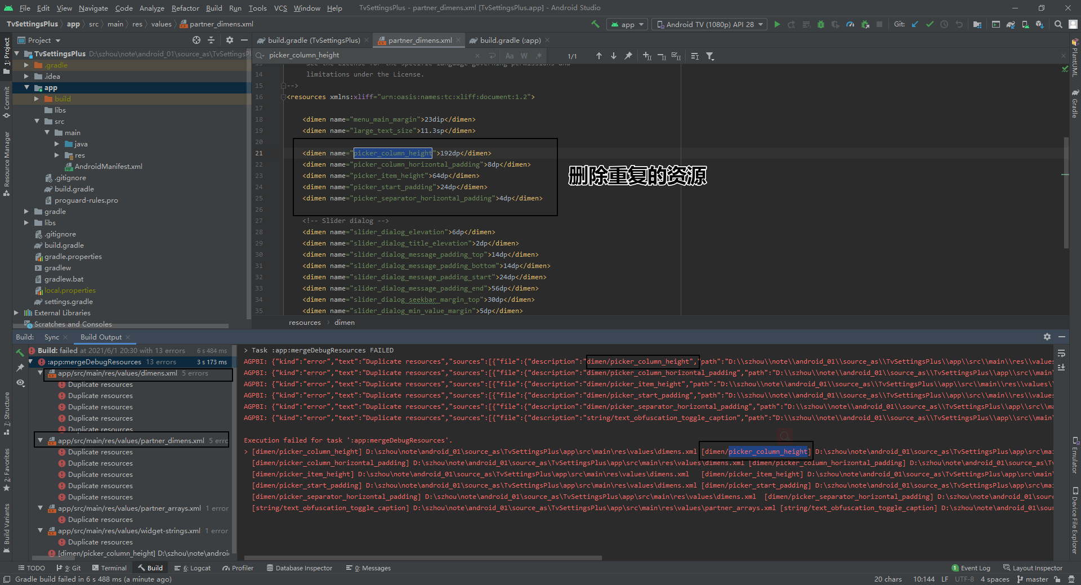1081x585 pixels.
Task: Toggle Words option in the search bar
Action: [524, 56]
